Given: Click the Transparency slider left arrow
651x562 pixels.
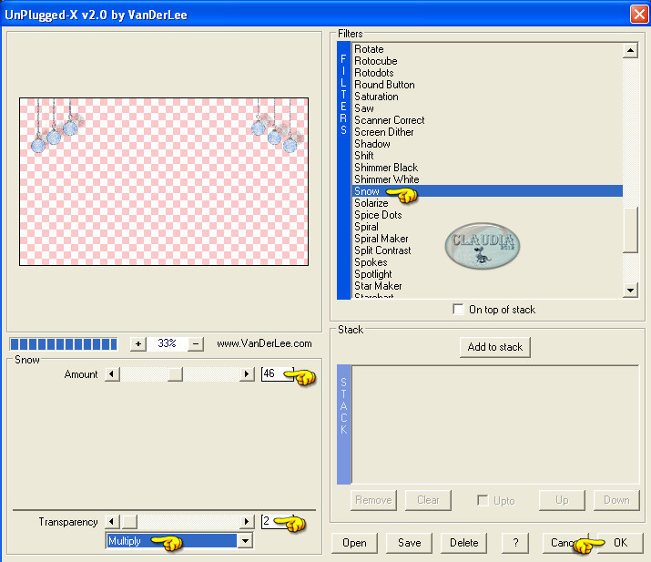Looking at the screenshot, I should tap(112, 521).
